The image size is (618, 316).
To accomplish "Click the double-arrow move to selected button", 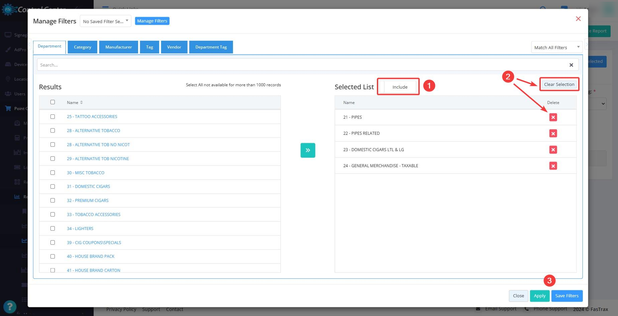I will click(308, 150).
